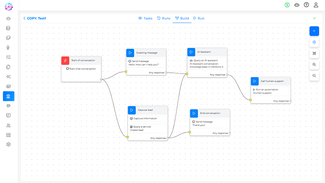The height and width of the screenshot is (183, 325).
Task: Click the Start of conversation output port
Action: (101, 79)
